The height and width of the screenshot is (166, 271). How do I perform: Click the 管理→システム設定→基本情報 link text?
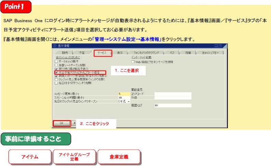click(x=127, y=39)
